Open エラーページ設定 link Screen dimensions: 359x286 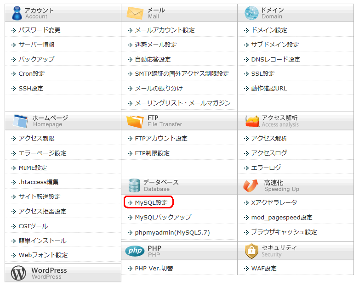pos(42,153)
